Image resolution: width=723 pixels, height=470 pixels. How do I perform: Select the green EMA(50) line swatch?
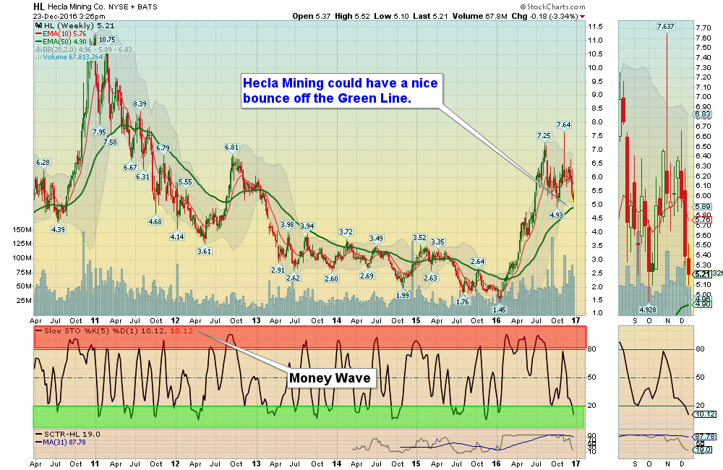pos(39,41)
